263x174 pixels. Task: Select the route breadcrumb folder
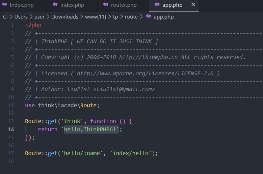pos(131,17)
